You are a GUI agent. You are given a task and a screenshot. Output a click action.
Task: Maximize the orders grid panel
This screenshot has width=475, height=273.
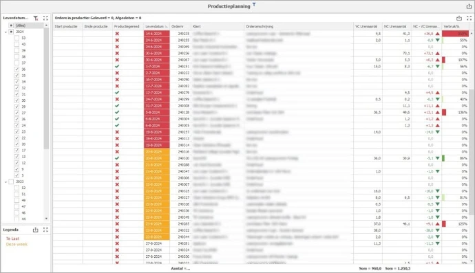click(469, 18)
